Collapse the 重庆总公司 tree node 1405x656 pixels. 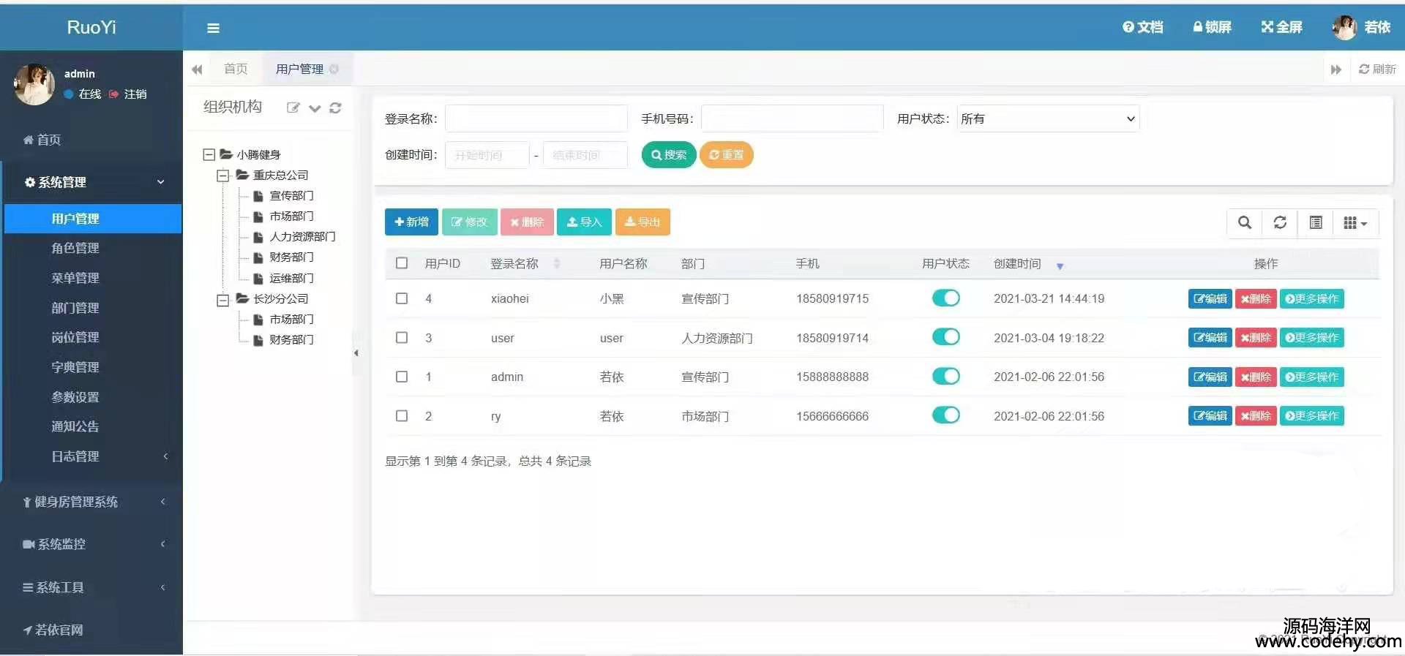pyautogui.click(x=223, y=176)
